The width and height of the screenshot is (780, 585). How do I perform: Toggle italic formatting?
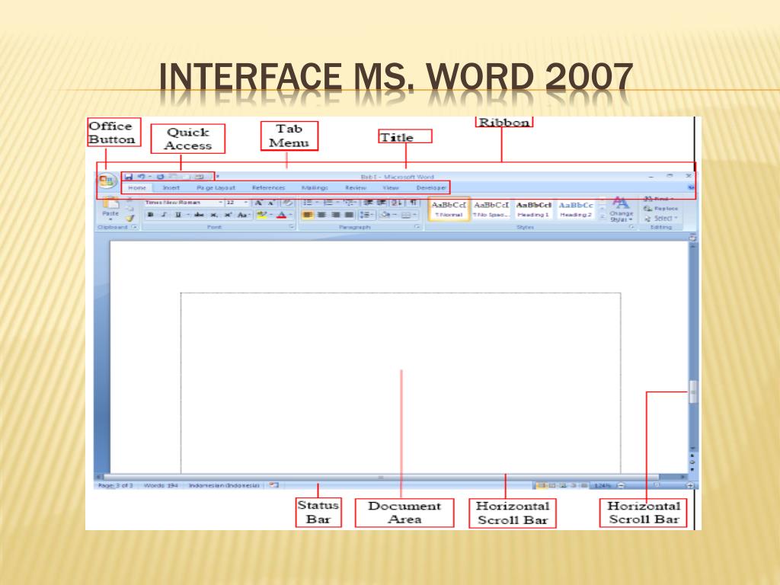[164, 215]
